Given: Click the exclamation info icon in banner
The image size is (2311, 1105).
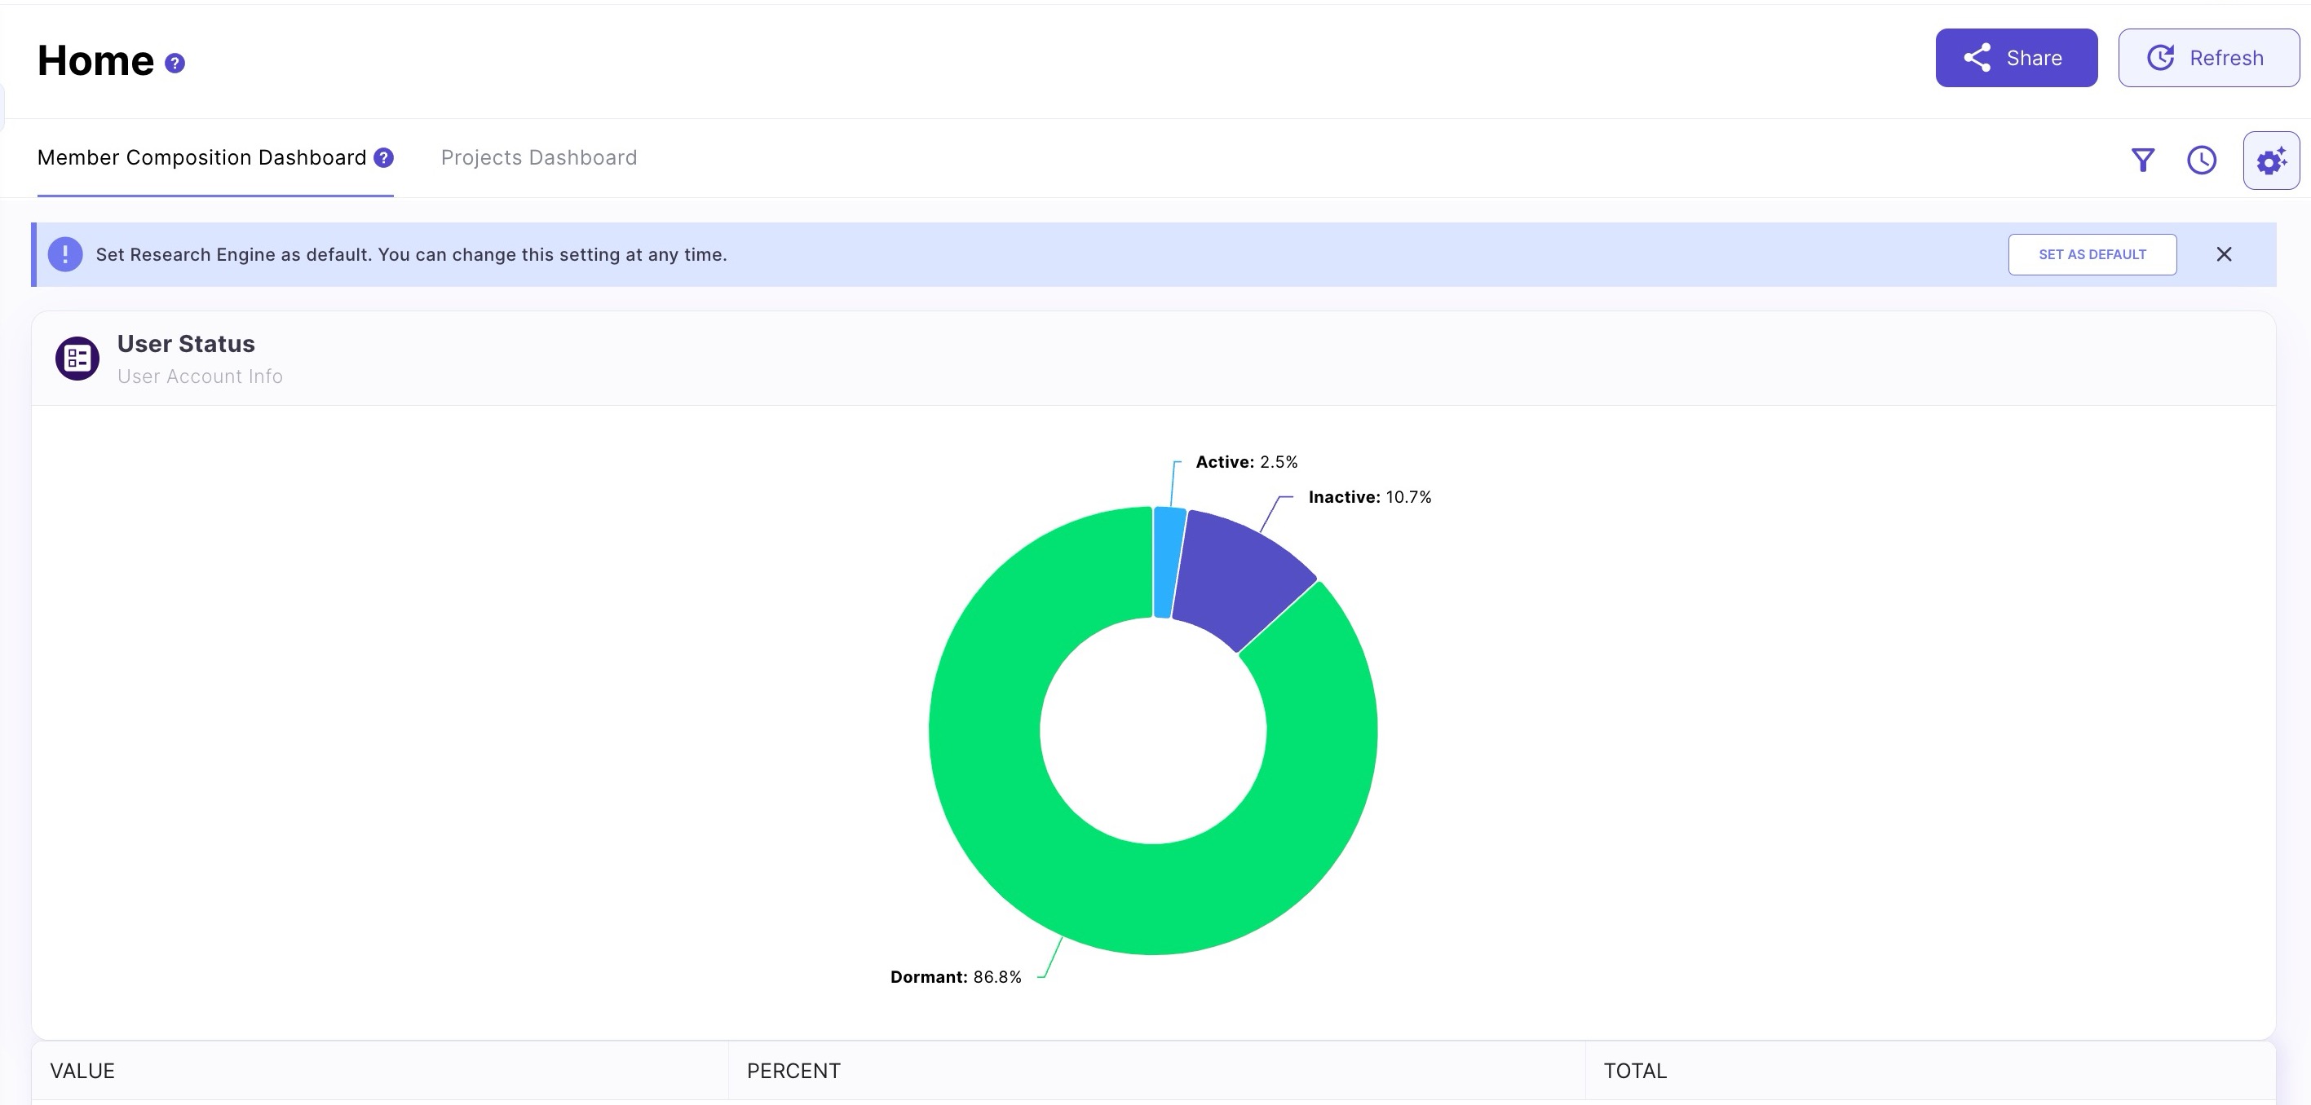Looking at the screenshot, I should pyautogui.click(x=65, y=254).
